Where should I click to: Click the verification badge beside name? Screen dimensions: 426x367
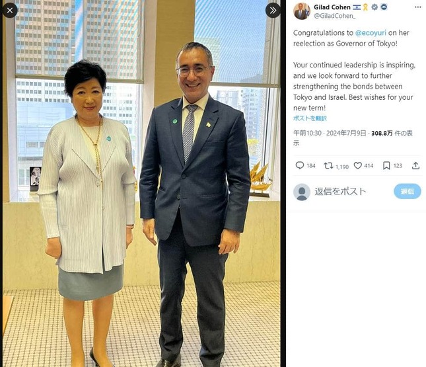tap(374, 7)
